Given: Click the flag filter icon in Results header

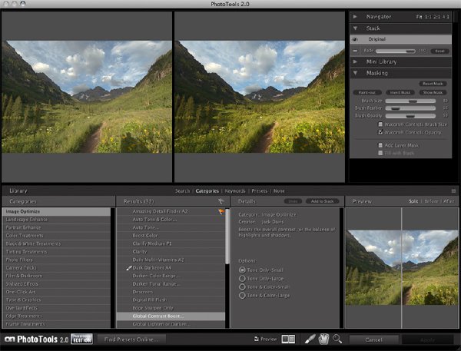Looking at the screenshot, I should (x=221, y=201).
